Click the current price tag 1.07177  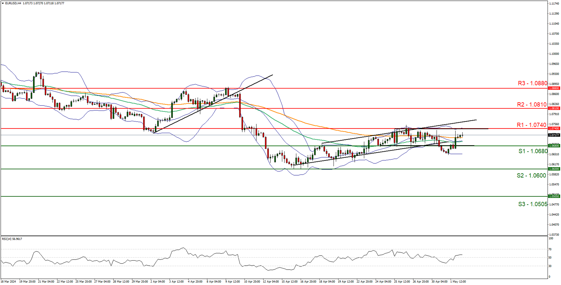[x=554, y=135]
